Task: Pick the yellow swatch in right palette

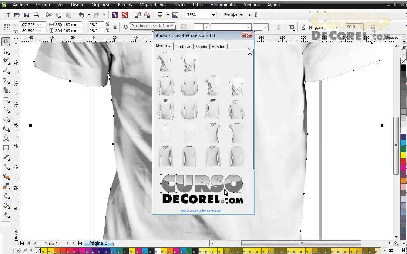Action: coord(403,155)
